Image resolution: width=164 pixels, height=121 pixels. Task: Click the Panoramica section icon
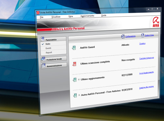tap(42, 39)
